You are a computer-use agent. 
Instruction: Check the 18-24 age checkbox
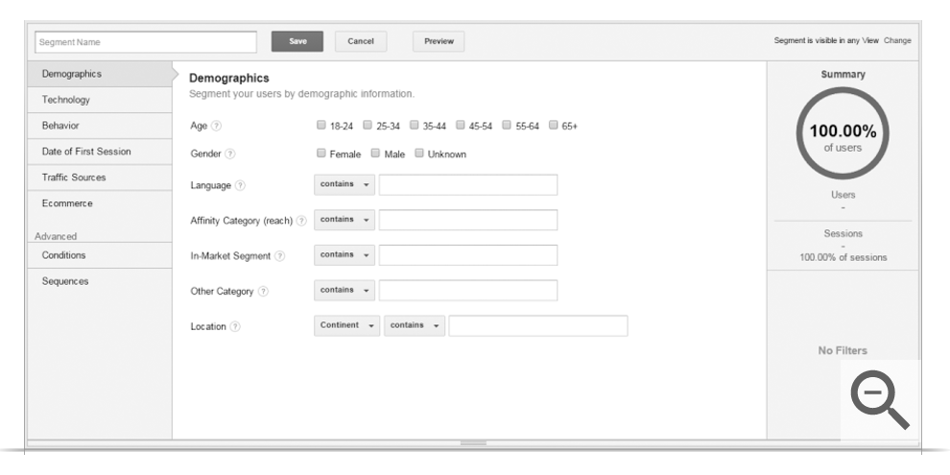click(x=321, y=126)
